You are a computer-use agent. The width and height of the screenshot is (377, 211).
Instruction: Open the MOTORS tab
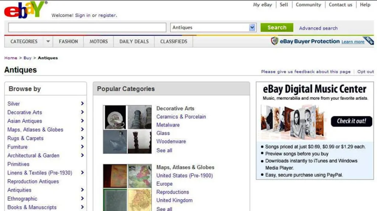(x=99, y=42)
